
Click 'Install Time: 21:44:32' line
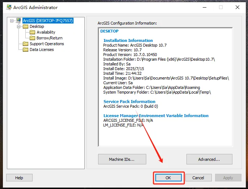[122, 73]
